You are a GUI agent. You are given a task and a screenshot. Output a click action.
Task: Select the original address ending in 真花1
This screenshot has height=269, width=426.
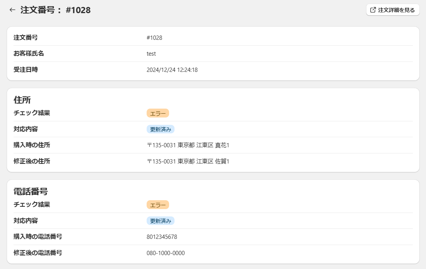click(x=188, y=145)
